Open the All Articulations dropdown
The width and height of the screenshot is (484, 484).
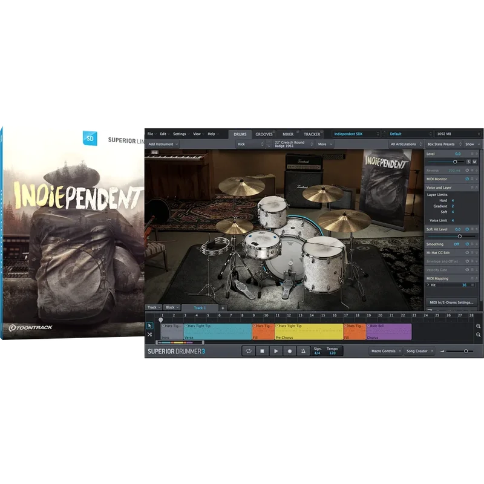pyautogui.click(x=406, y=144)
